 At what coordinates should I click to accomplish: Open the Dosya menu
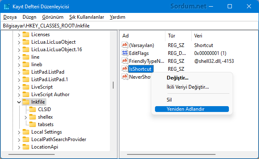click(10, 17)
